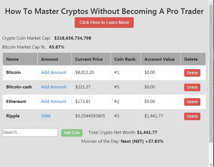The image size is (214, 167).
Task: Click the green Add Coin button
Action: pos(72,133)
